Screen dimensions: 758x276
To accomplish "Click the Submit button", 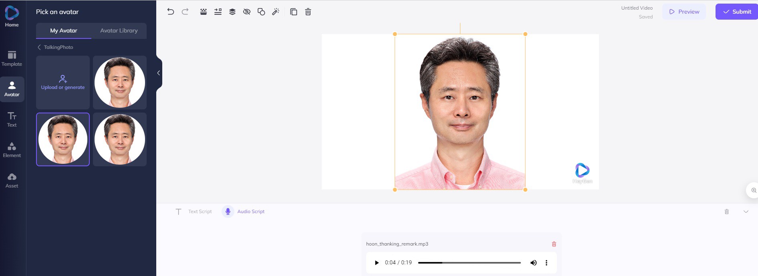I will pyautogui.click(x=737, y=12).
